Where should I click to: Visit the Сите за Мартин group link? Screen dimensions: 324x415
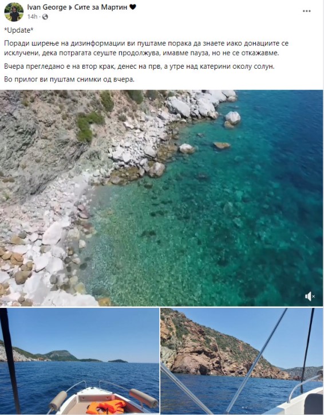pyautogui.click(x=100, y=7)
